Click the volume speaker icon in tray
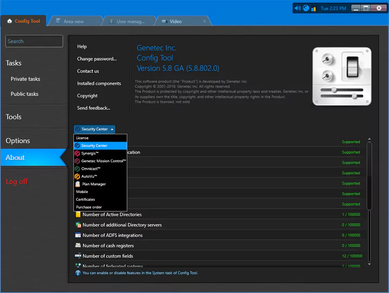This screenshot has height=293, width=389. point(297,8)
